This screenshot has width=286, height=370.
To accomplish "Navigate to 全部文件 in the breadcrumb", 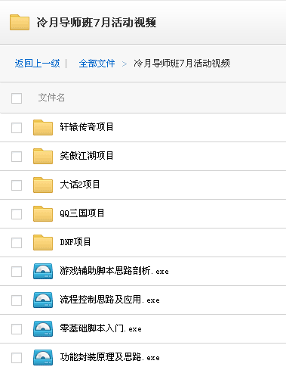I will click(97, 64).
